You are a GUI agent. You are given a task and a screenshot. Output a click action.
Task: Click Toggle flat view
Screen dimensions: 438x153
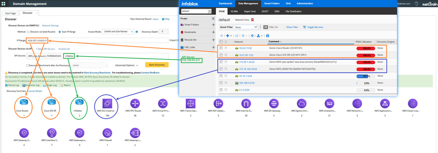tap(313, 27)
